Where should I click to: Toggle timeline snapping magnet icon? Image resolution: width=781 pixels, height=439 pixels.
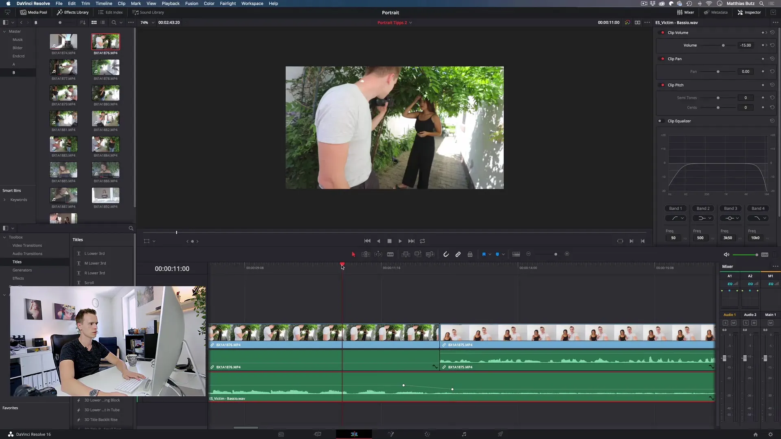pyautogui.click(x=446, y=254)
